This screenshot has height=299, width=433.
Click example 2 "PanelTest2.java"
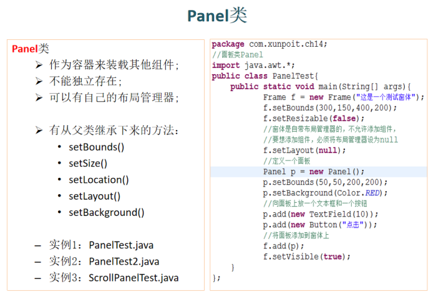tap(124, 262)
